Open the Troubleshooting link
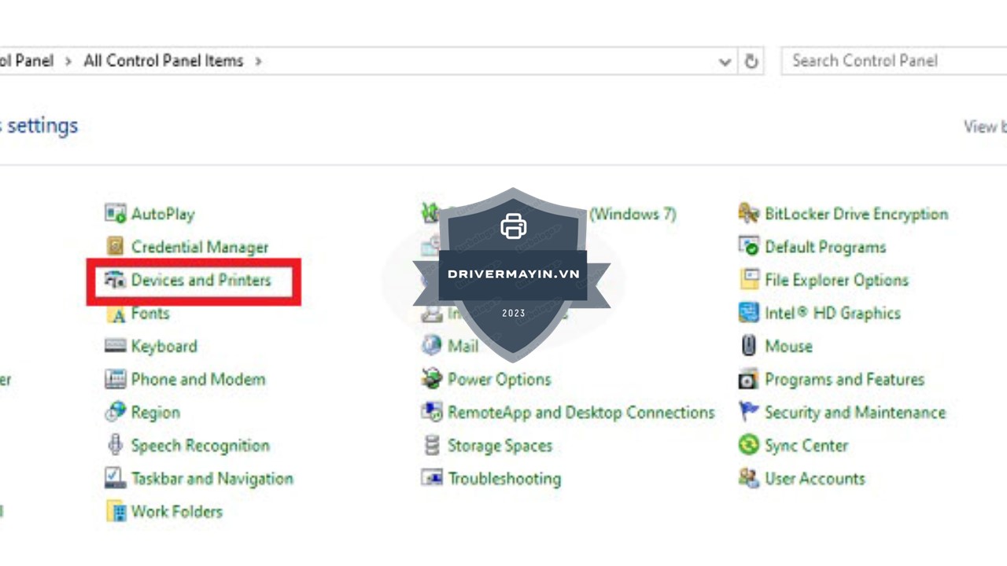Viewport: 1007px width, 566px height. 504,479
